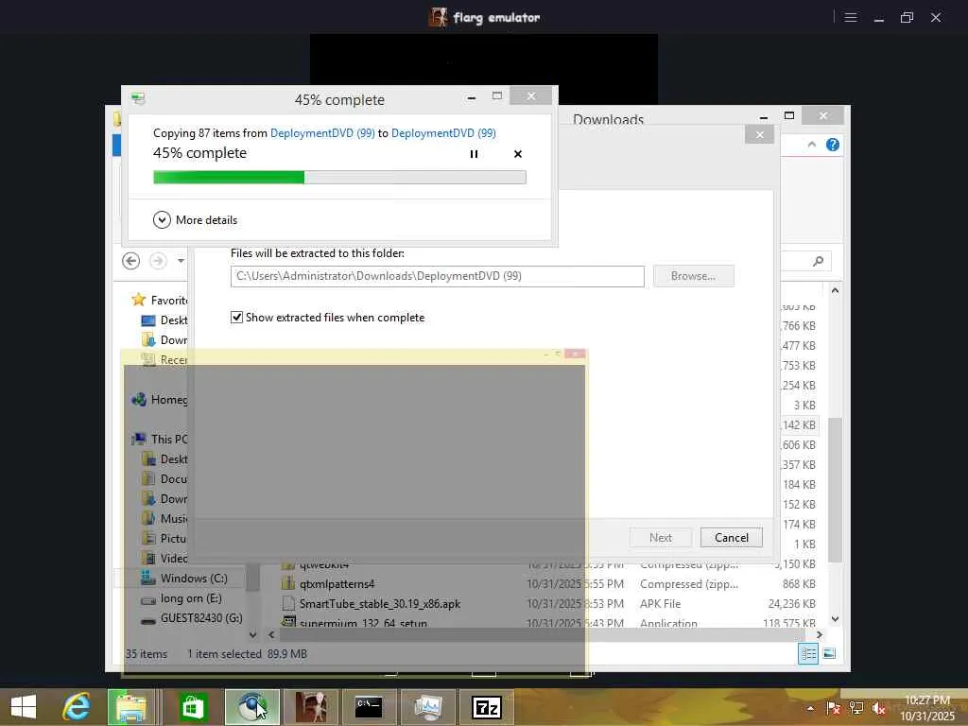Open Explorer help question mark icon

click(833, 145)
